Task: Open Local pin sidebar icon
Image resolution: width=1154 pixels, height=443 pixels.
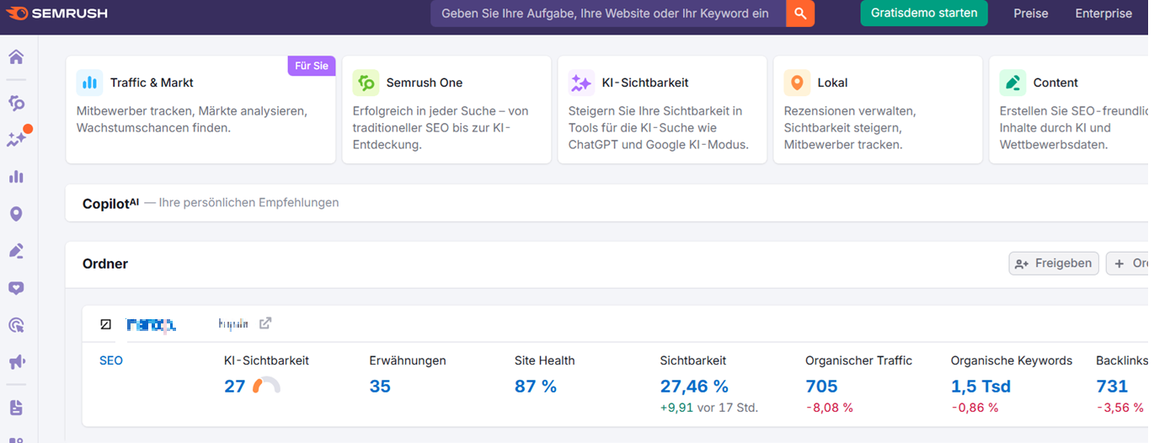Action: (x=16, y=214)
